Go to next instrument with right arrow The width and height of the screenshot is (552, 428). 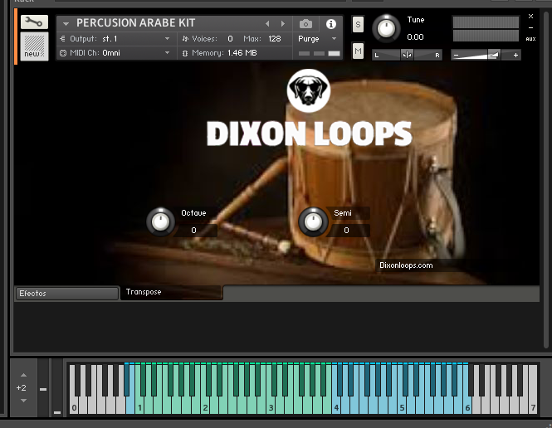tap(283, 24)
